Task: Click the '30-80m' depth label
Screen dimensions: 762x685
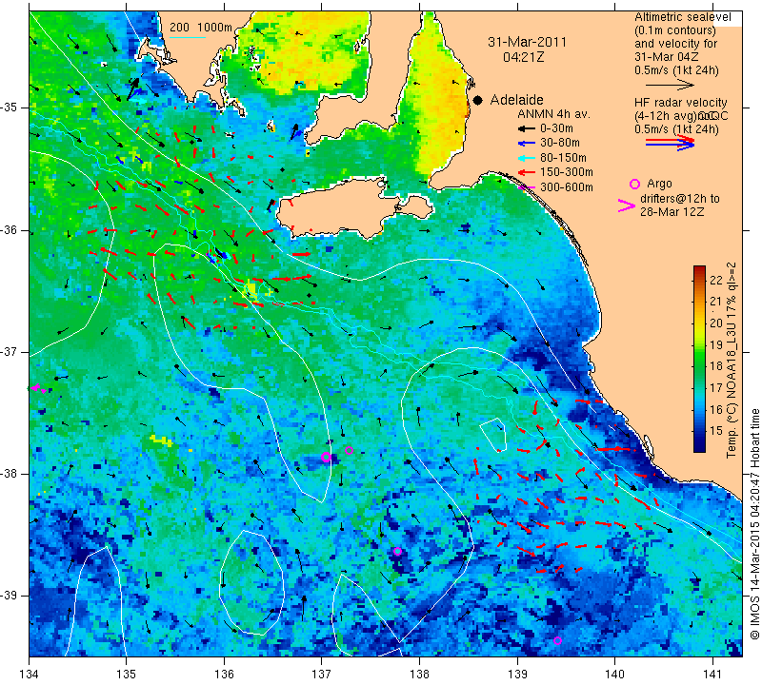Action: [560, 143]
